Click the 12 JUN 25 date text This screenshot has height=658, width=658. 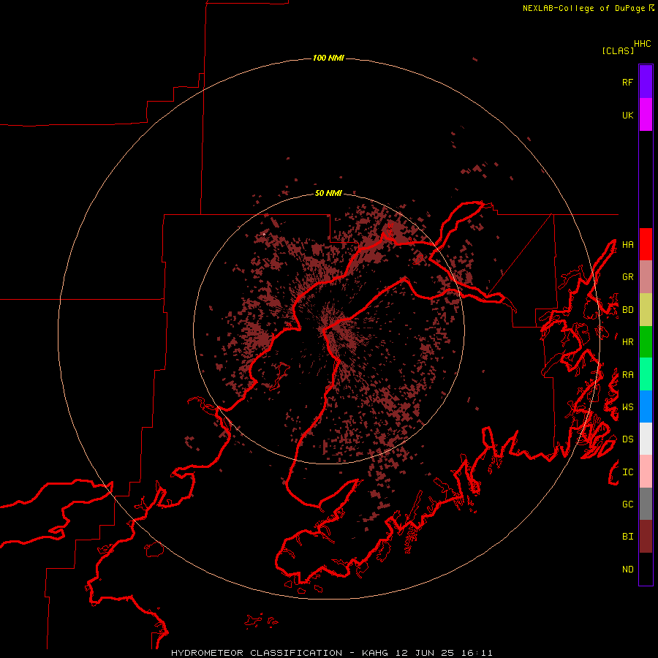(425, 653)
